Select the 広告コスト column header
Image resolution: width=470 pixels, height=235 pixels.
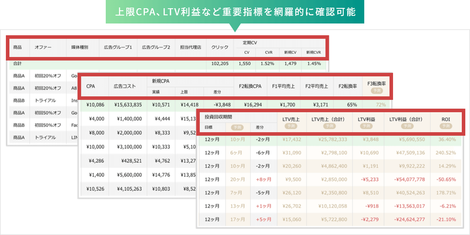point(125,86)
